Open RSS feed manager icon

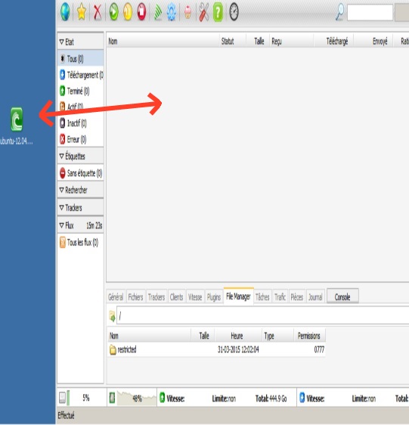pos(158,12)
